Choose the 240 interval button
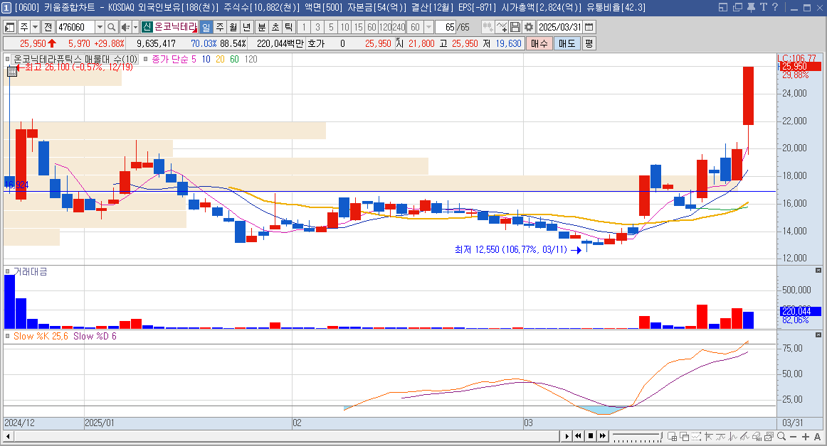Viewport: 827px width, 446px height. [399, 27]
